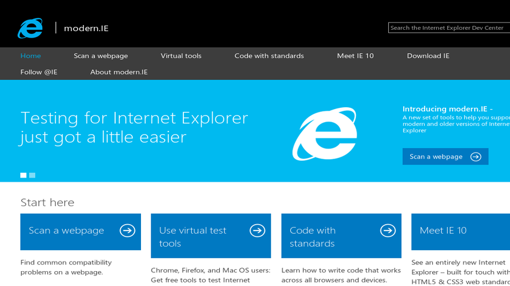Focus the Search Internet Explorer Dev Center field

coord(449,28)
